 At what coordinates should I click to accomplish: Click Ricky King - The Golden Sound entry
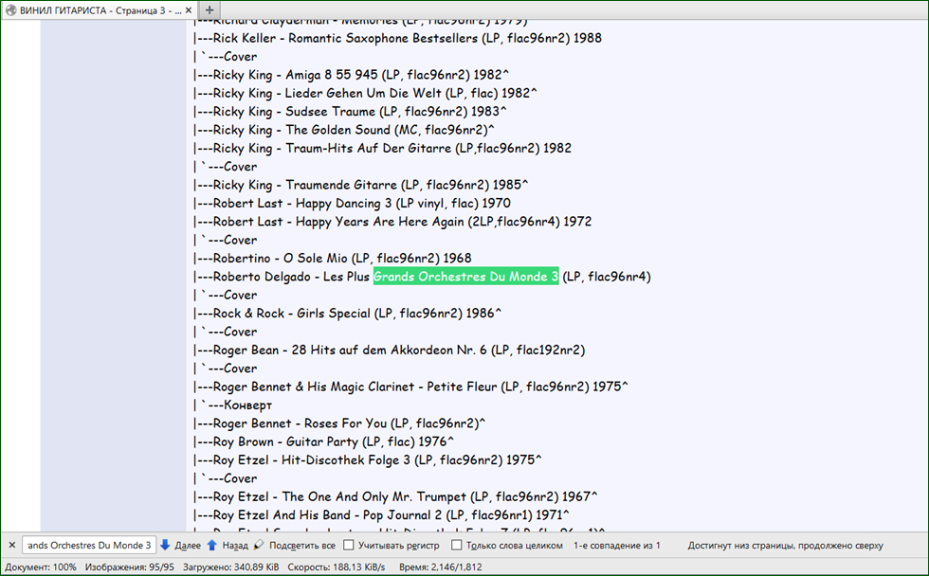tap(344, 130)
